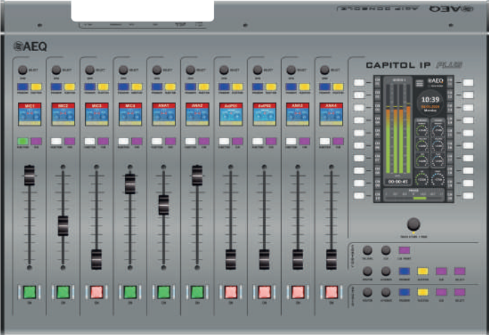Toggle the green ON button of MIC2 channel
Screen dimensions: 489x335
coord(63,292)
